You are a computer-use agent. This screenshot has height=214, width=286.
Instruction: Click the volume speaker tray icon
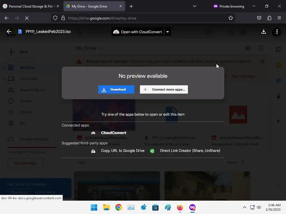[x=259, y=207]
